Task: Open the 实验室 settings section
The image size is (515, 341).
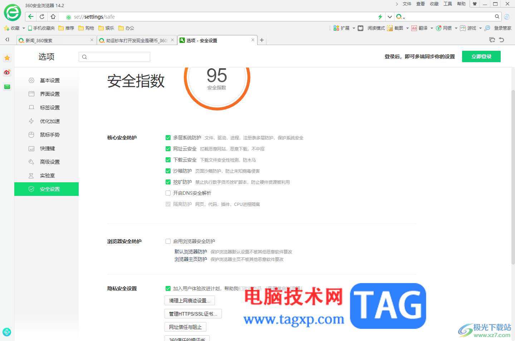Action: (x=46, y=176)
